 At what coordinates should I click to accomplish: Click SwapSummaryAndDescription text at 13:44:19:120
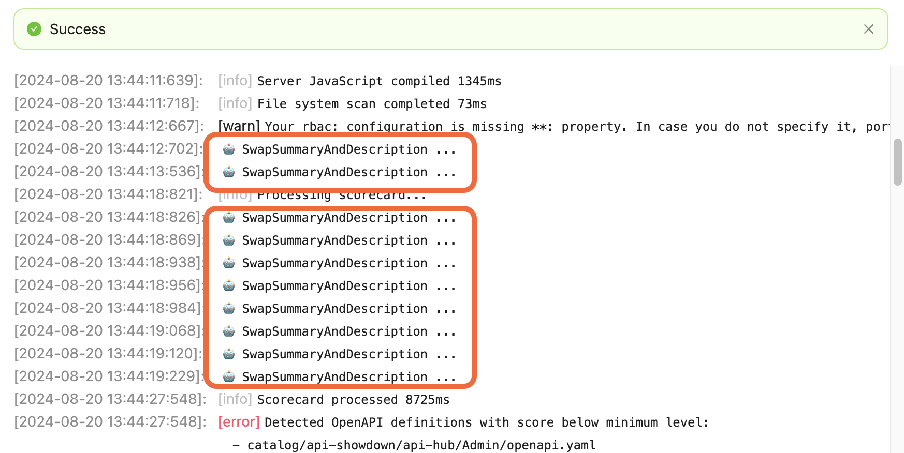(335, 354)
